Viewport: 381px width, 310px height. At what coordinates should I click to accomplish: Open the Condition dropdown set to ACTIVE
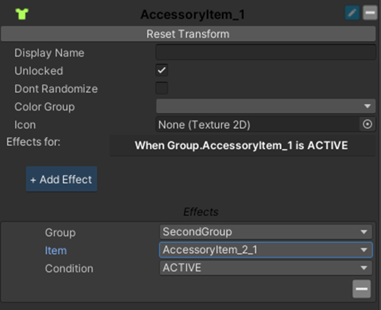(x=266, y=268)
